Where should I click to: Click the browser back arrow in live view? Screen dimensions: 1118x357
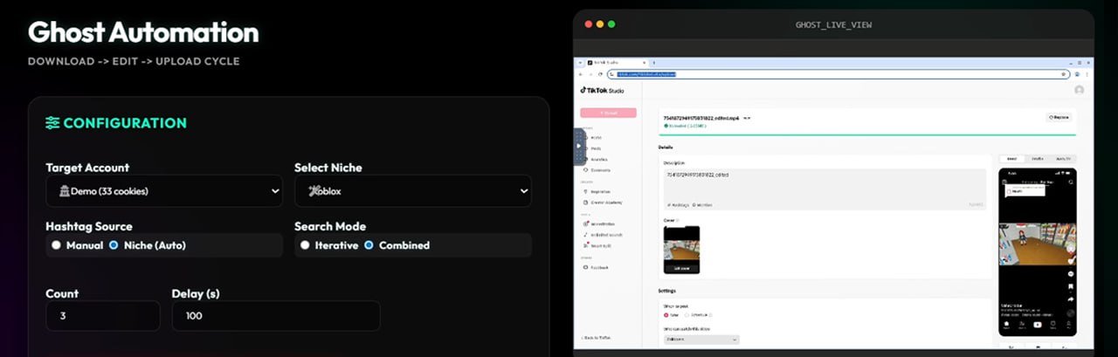(x=580, y=74)
